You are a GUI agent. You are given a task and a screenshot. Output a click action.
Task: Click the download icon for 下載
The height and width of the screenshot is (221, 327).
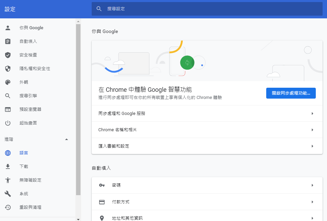pos(8,167)
